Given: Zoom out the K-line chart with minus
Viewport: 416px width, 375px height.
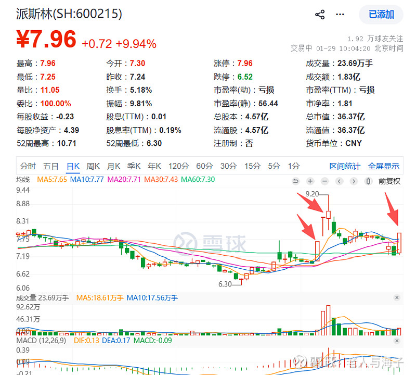Looking at the screenshot, I should point(324,181).
